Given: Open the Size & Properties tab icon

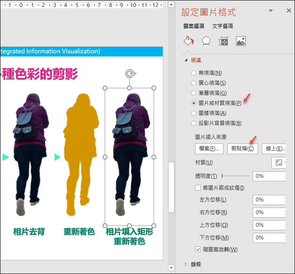Looking at the screenshot, I should pyautogui.click(x=223, y=41).
